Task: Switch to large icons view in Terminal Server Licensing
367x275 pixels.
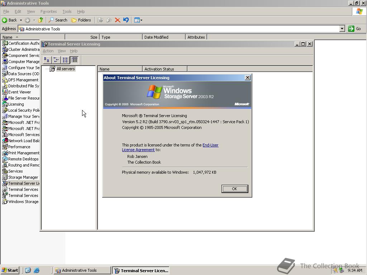Action: point(47,60)
